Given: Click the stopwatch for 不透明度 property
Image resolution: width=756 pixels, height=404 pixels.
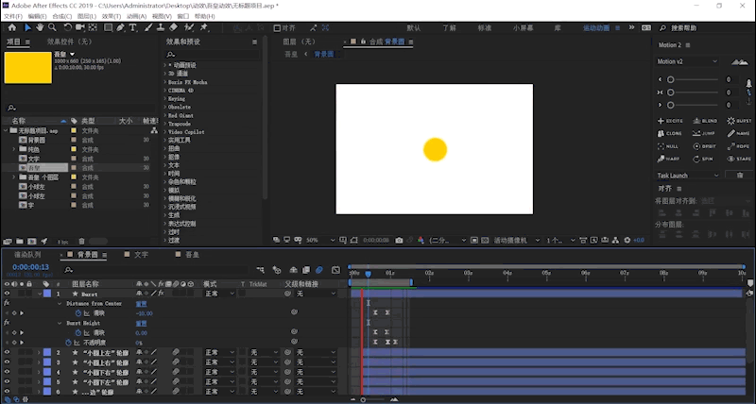Looking at the screenshot, I should (68, 342).
